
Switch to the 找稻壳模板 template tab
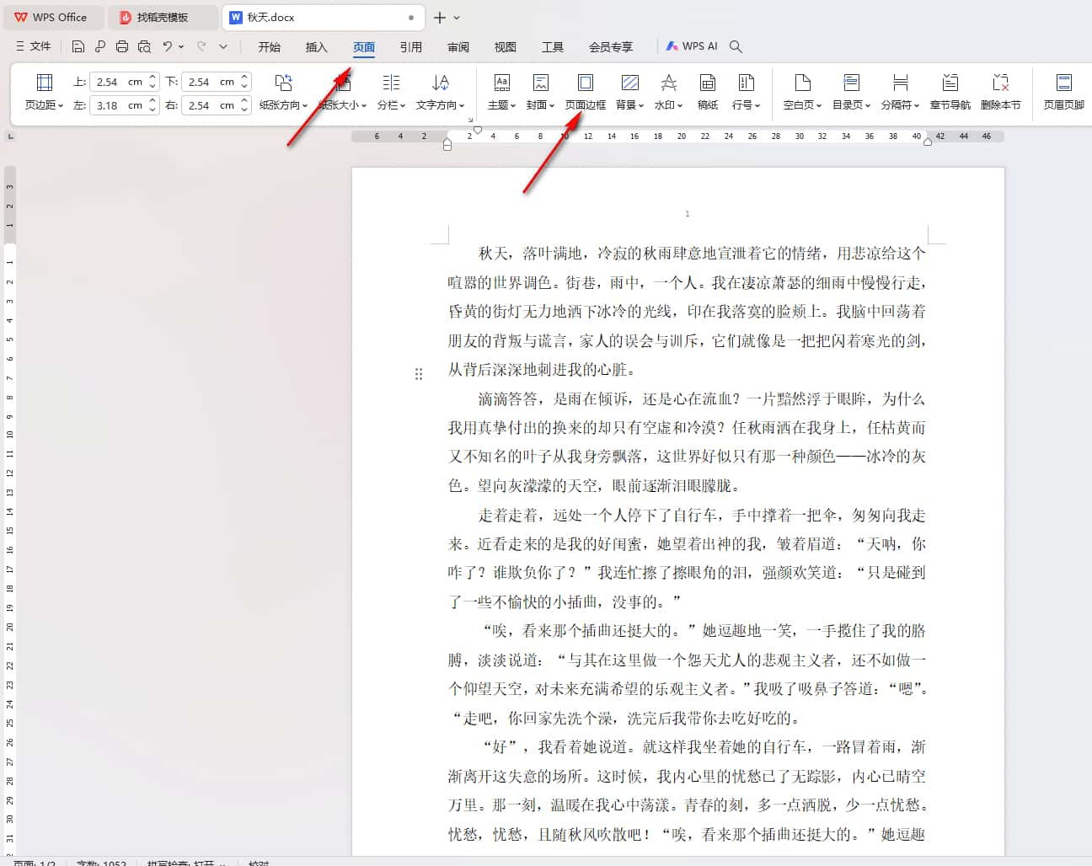pos(162,17)
